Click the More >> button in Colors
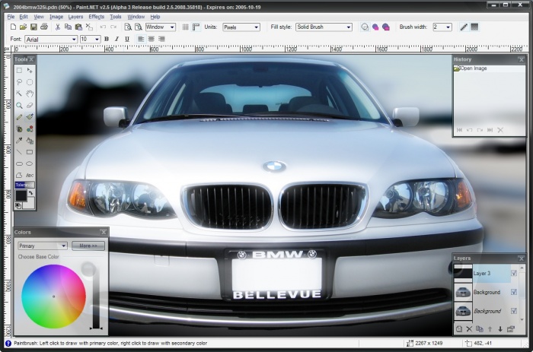The width and height of the screenshot is (533, 352). [88, 246]
